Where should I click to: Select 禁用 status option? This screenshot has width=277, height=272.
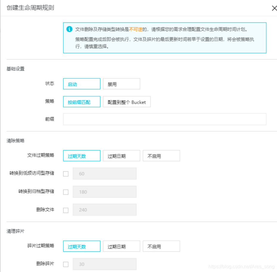coord(122,84)
